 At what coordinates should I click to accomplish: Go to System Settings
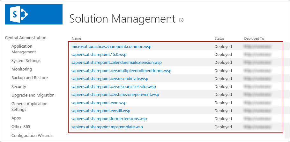pos(26,60)
